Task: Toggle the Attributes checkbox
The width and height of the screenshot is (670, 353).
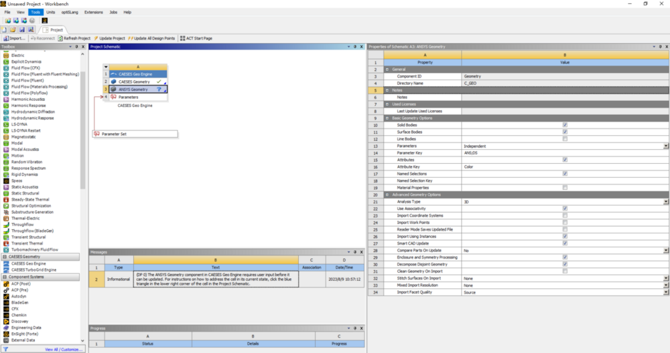Action: [x=565, y=160]
